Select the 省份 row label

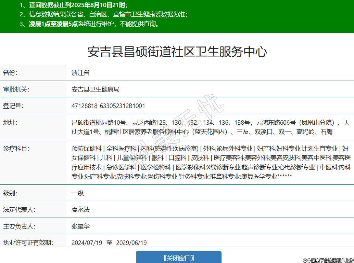tap(10, 73)
